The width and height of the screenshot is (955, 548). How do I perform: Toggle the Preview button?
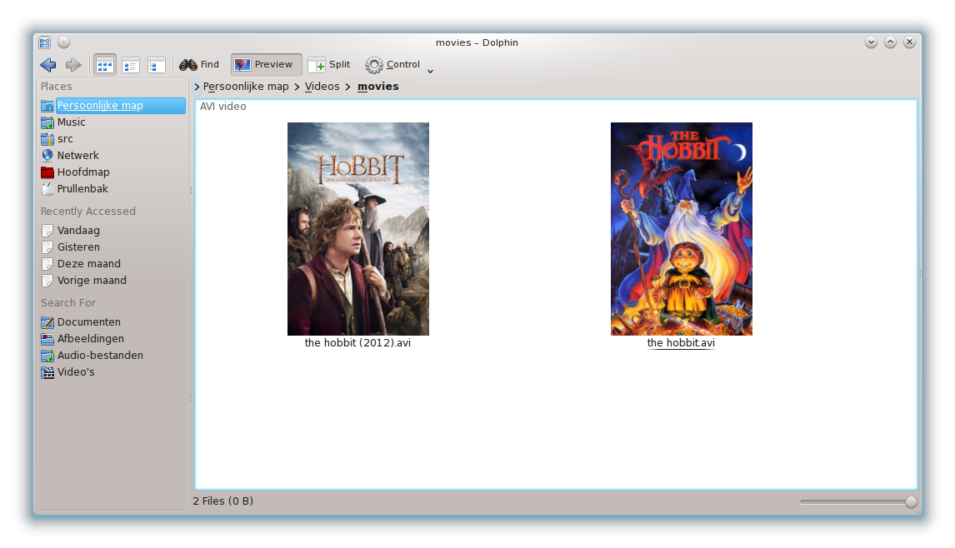(x=266, y=64)
